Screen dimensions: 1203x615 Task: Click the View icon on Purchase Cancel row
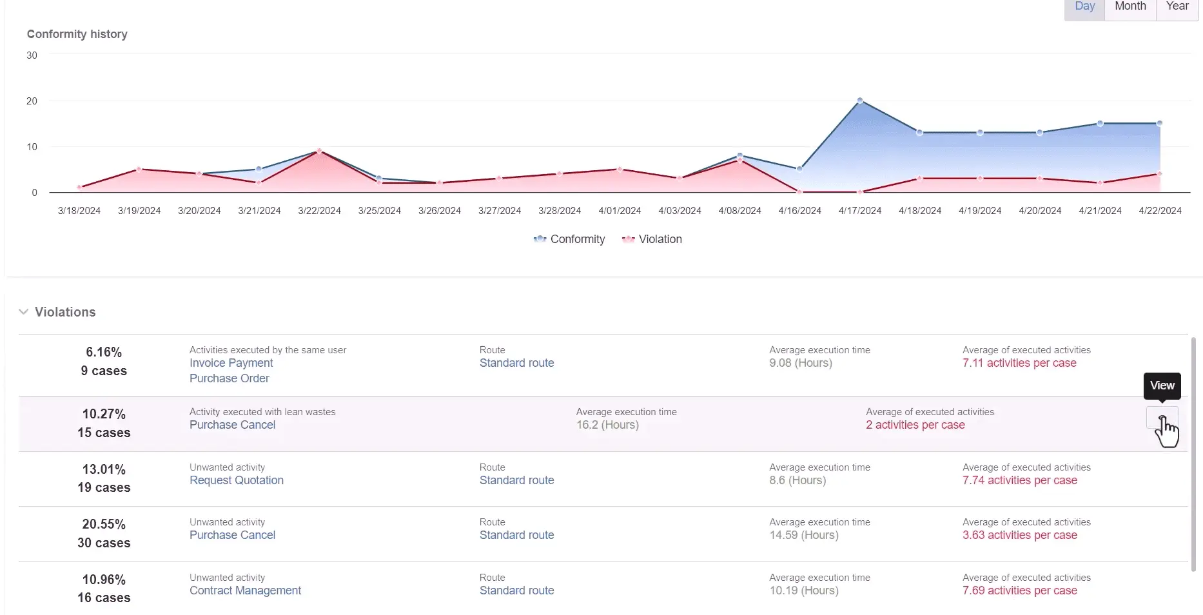click(x=1162, y=418)
